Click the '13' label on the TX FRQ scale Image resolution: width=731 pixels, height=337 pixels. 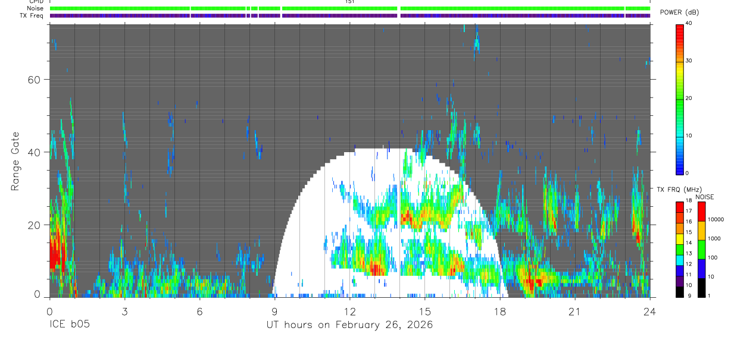click(x=689, y=254)
